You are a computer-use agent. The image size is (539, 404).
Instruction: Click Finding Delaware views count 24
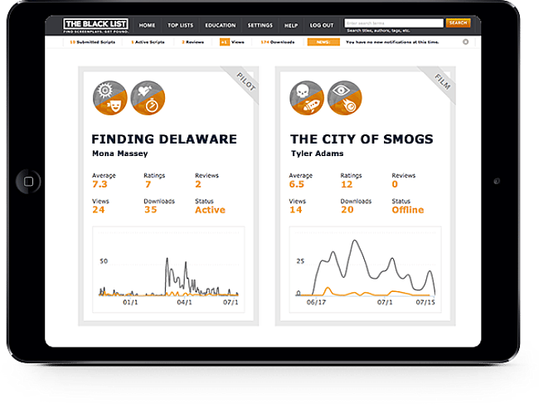pyautogui.click(x=99, y=210)
